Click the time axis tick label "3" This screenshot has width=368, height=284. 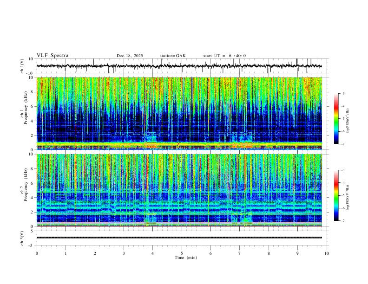click(124, 253)
